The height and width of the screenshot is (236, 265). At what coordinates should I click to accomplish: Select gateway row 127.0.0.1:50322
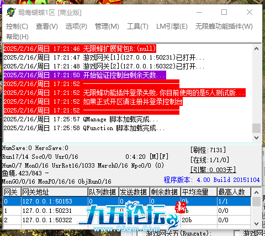click(127, 220)
